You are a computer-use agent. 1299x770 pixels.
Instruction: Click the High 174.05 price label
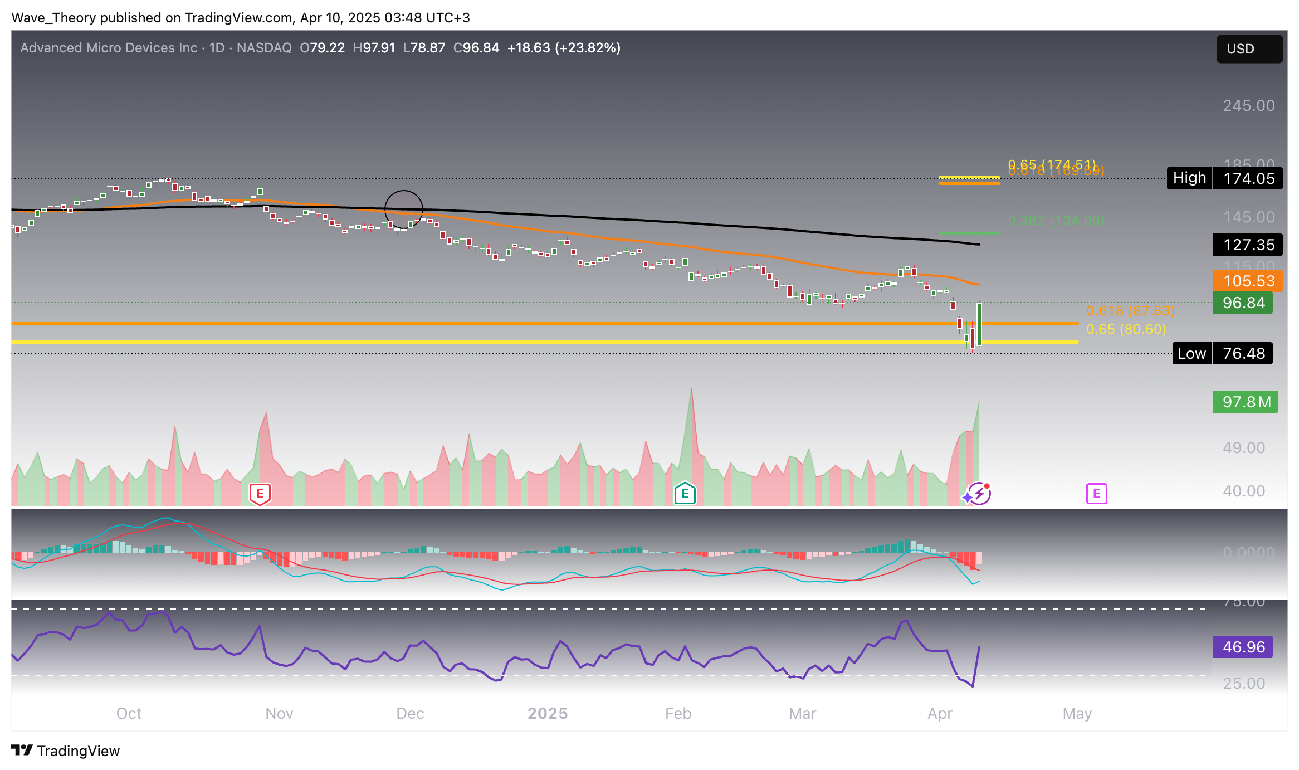[1225, 178]
